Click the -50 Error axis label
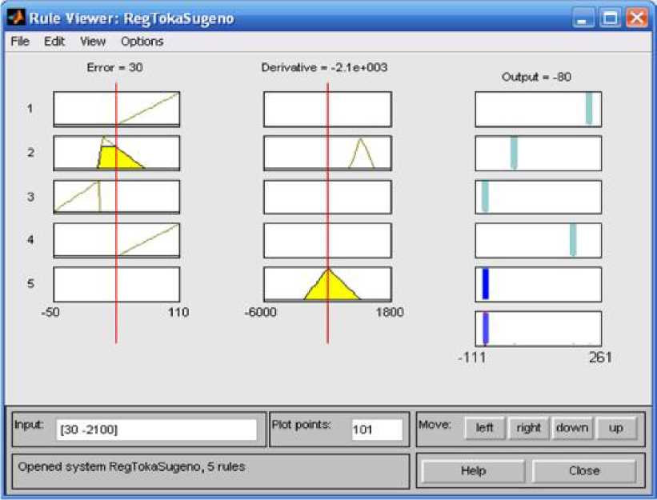657x500 pixels. [x=50, y=312]
